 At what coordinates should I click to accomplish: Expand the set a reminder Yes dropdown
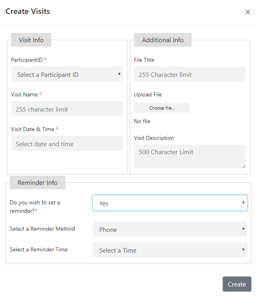click(170, 203)
